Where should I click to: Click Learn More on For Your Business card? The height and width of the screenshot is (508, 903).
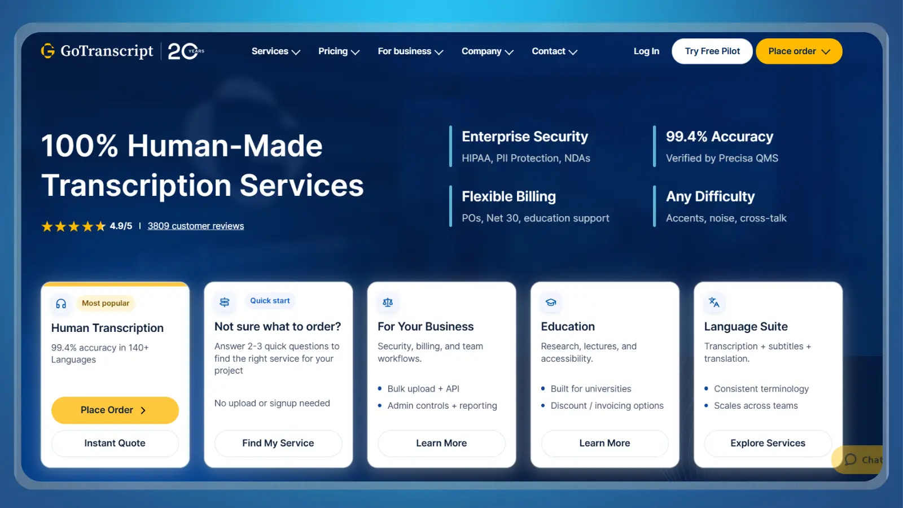pyautogui.click(x=441, y=443)
